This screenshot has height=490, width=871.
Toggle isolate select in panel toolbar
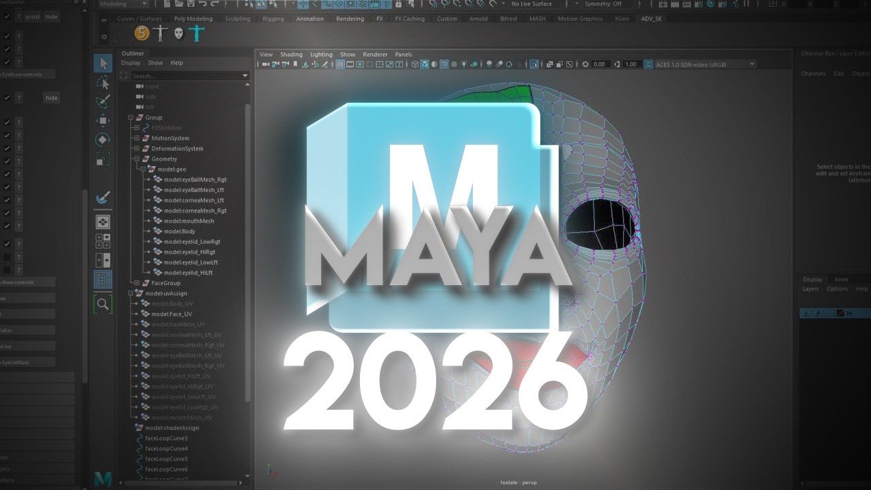coord(534,64)
